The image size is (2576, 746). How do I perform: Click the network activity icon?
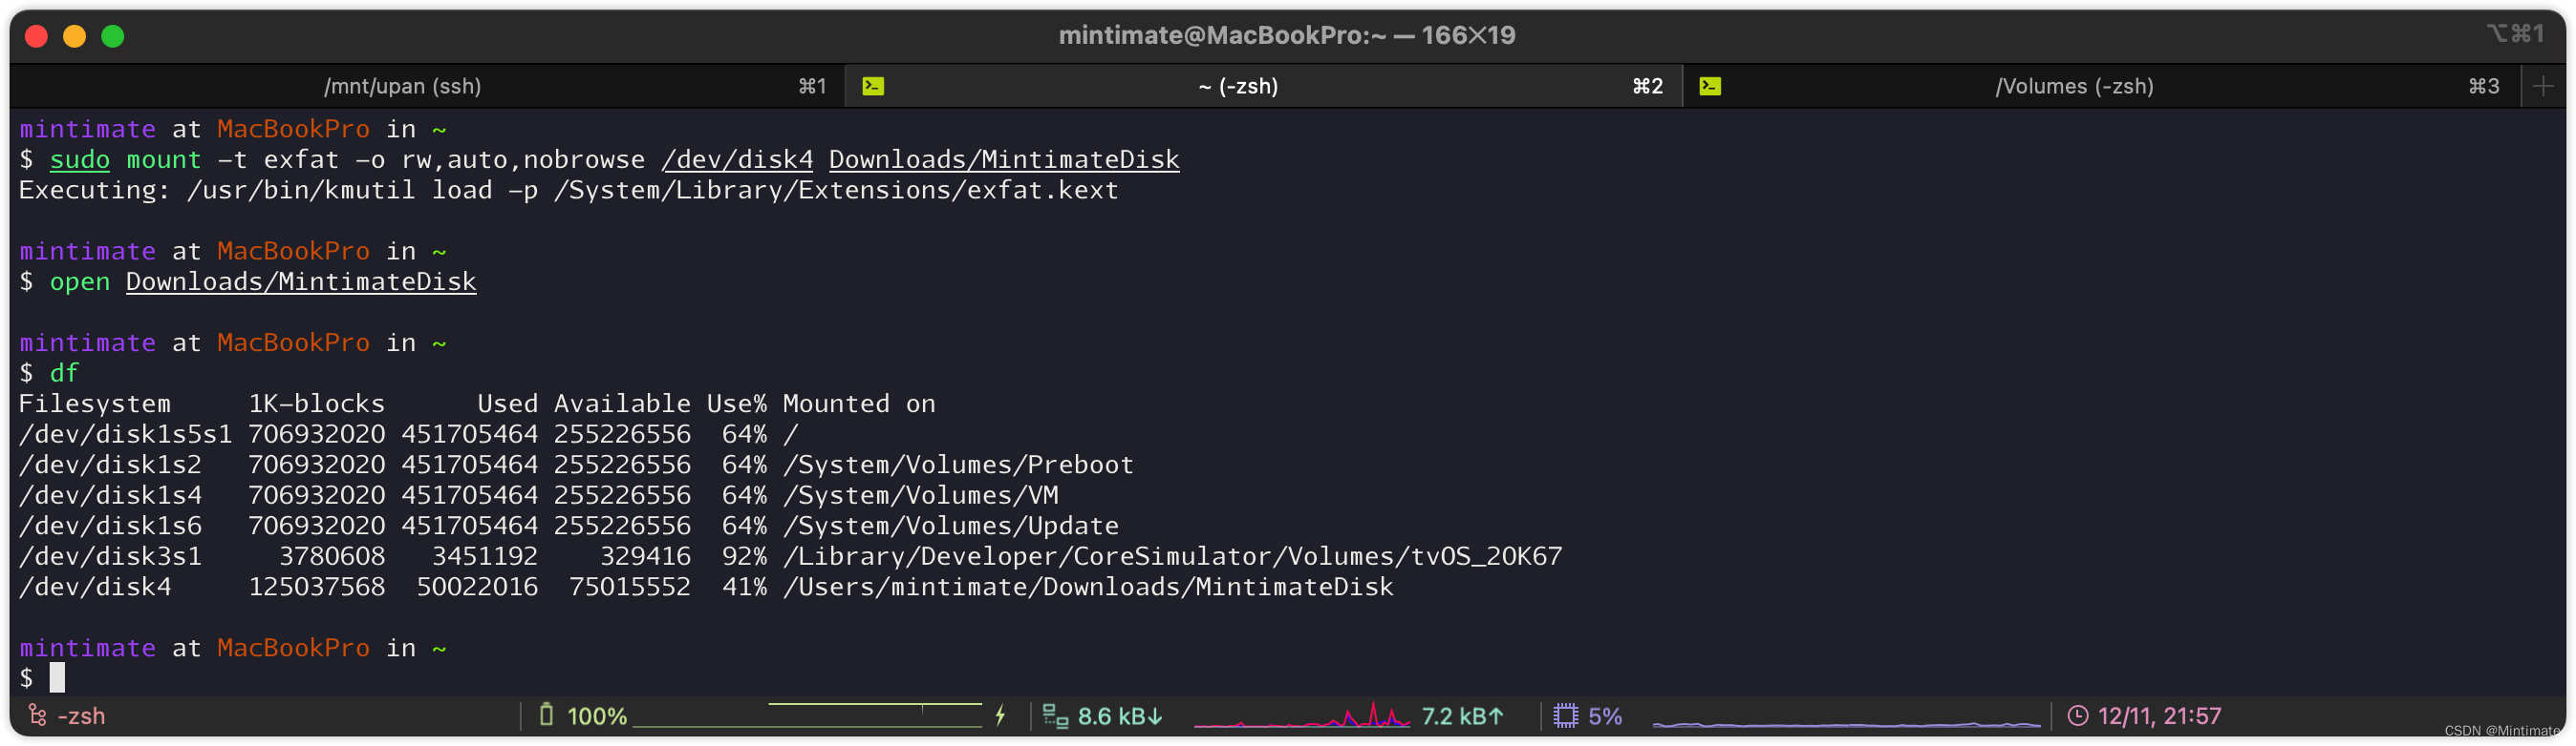[1055, 715]
